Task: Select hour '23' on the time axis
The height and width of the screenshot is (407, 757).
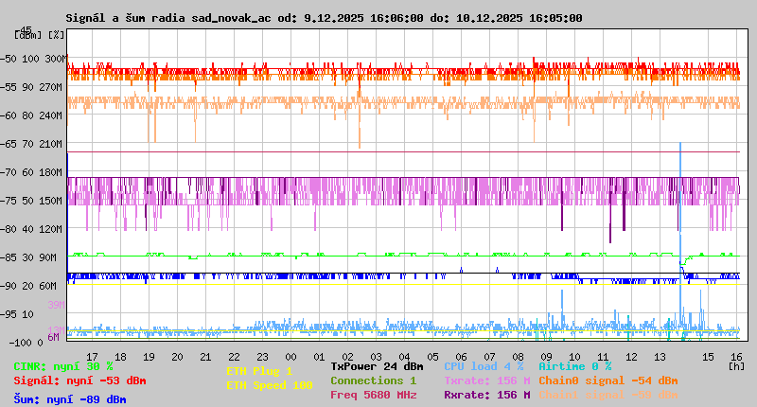Action: click(x=262, y=357)
